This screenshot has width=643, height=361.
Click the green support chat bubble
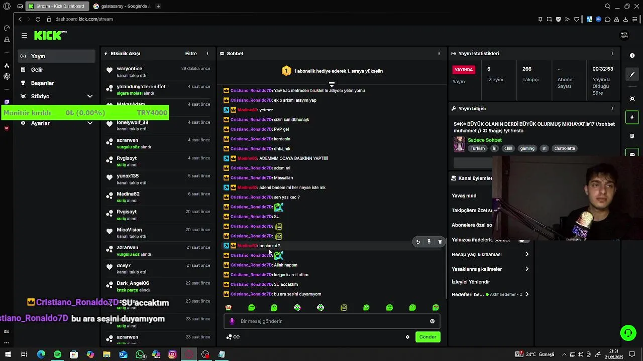pos(627,333)
